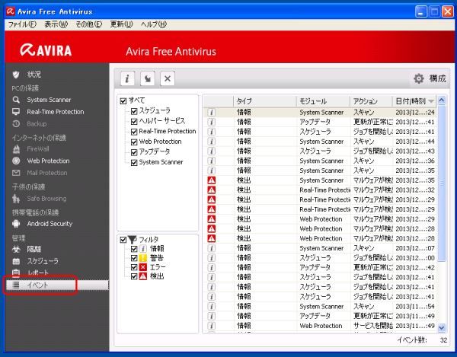
Task: Click the funnel icon next to フィルタ
Action: point(133,240)
